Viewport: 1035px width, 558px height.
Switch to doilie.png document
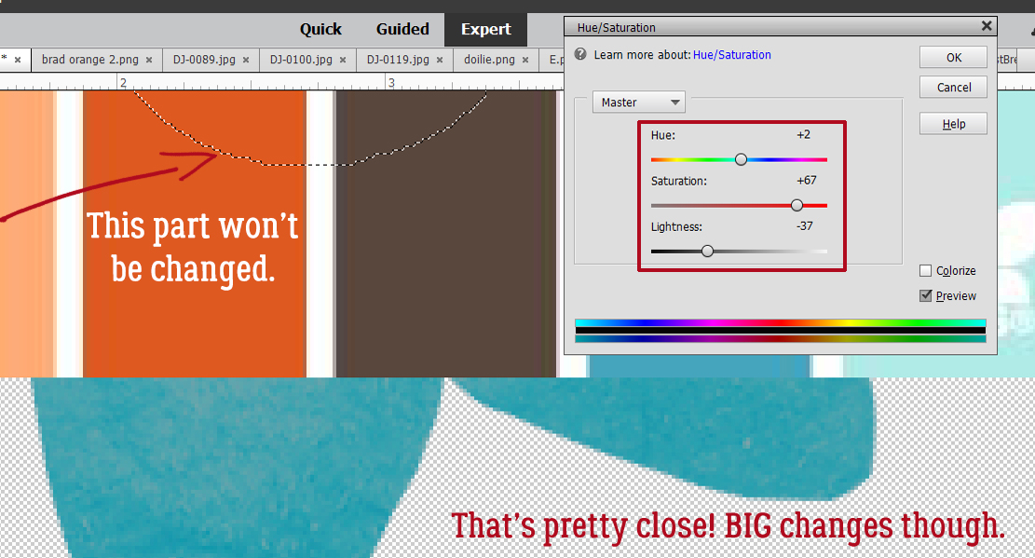tap(489, 60)
